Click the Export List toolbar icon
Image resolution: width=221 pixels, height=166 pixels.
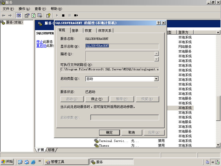point(40,15)
